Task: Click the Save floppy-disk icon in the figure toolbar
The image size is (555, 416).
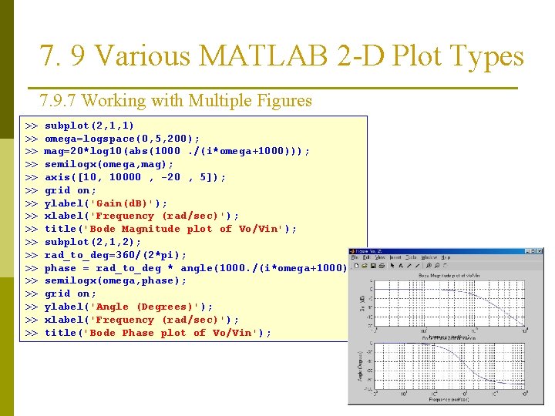Action: [373, 266]
